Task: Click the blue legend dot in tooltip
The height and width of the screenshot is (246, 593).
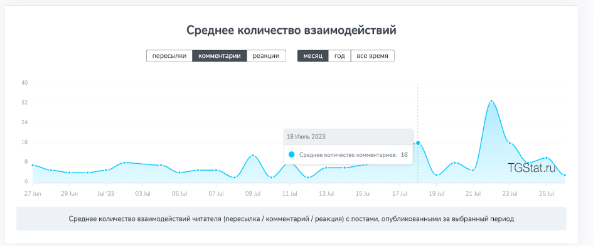Action: pyautogui.click(x=292, y=154)
